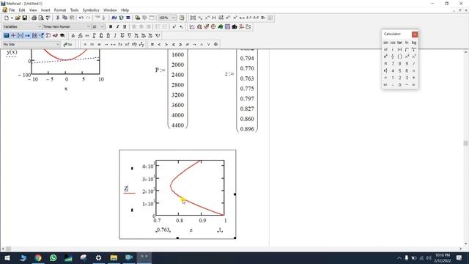This screenshot has width=469, height=264.
Task: Open WhatsApp from the Windows taskbar
Action: coord(53,257)
